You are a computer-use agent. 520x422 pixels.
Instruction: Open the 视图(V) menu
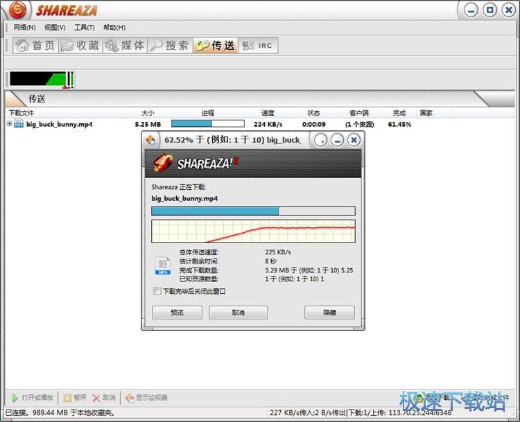(55, 28)
